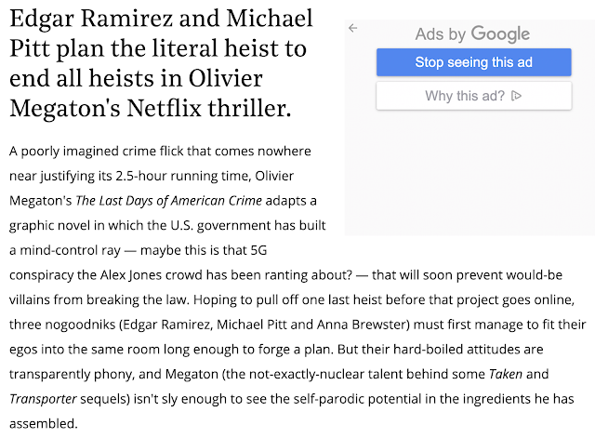595x438 pixels.
Task: Click the AdChoices triangle icon
Action: [516, 96]
